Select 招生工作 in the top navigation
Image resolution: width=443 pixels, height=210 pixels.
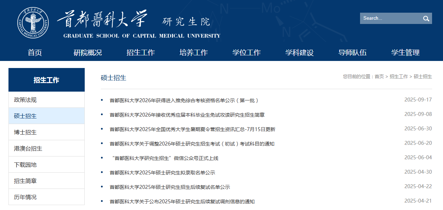[x=140, y=52]
